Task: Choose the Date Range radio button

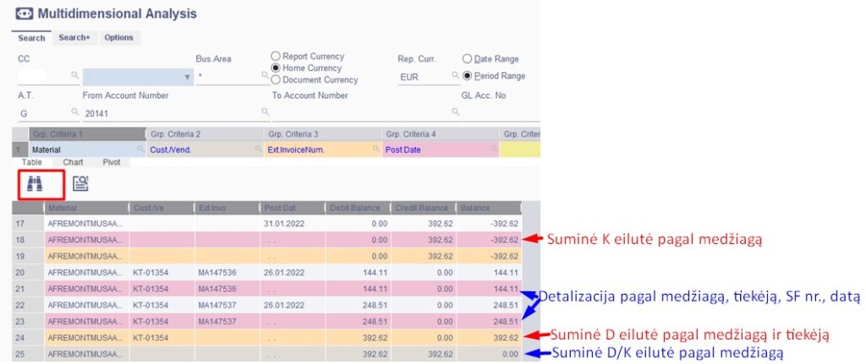Action: click(467, 59)
